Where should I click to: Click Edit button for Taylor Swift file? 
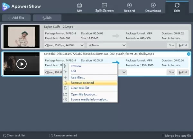[183, 45]
